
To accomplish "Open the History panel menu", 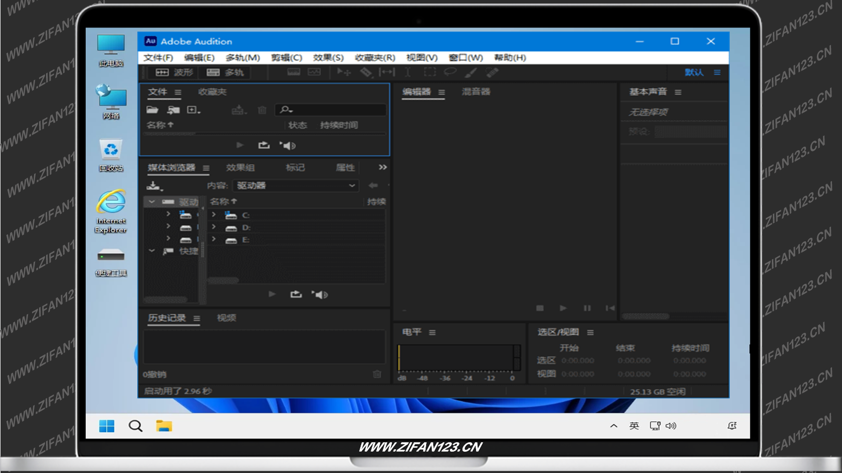I will point(196,318).
